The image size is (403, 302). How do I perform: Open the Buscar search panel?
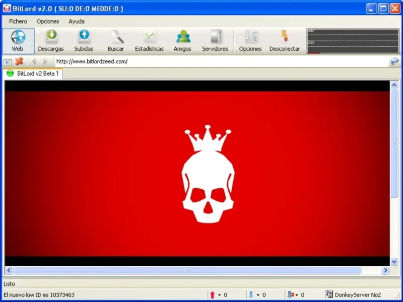pyautogui.click(x=116, y=41)
